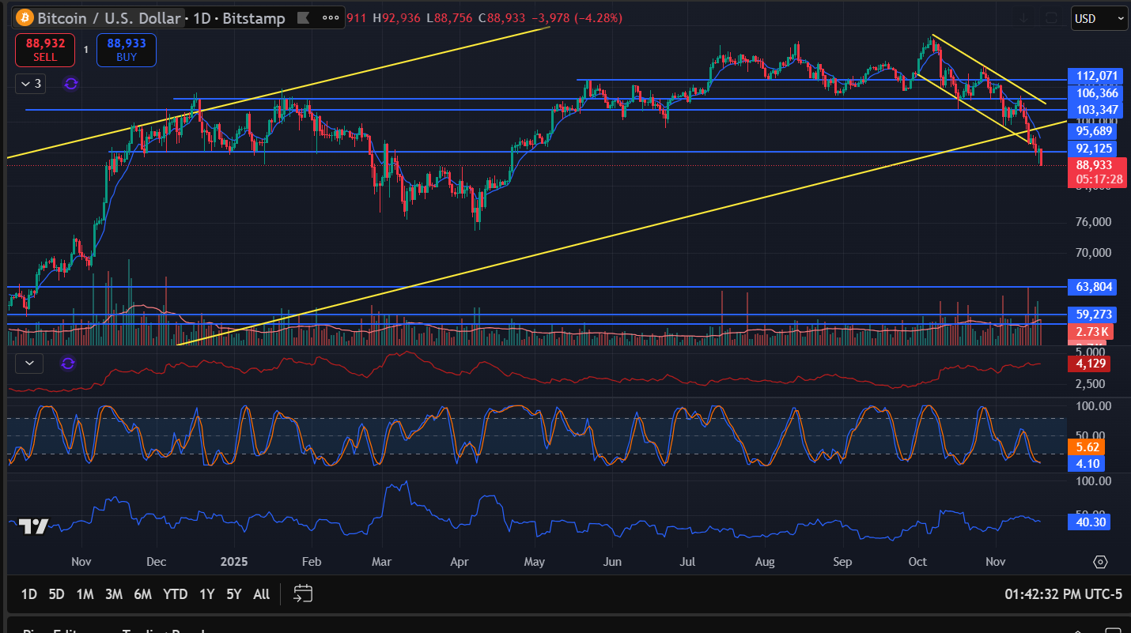Click the chart settings gear icon
The height and width of the screenshot is (633, 1131).
[x=1099, y=562]
